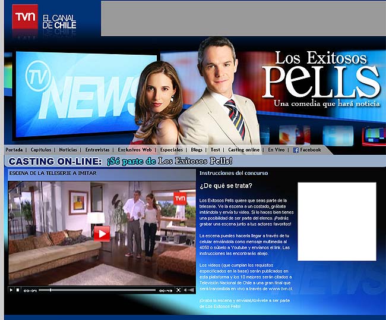
Task: Click the Test menu item
Action: (215, 150)
